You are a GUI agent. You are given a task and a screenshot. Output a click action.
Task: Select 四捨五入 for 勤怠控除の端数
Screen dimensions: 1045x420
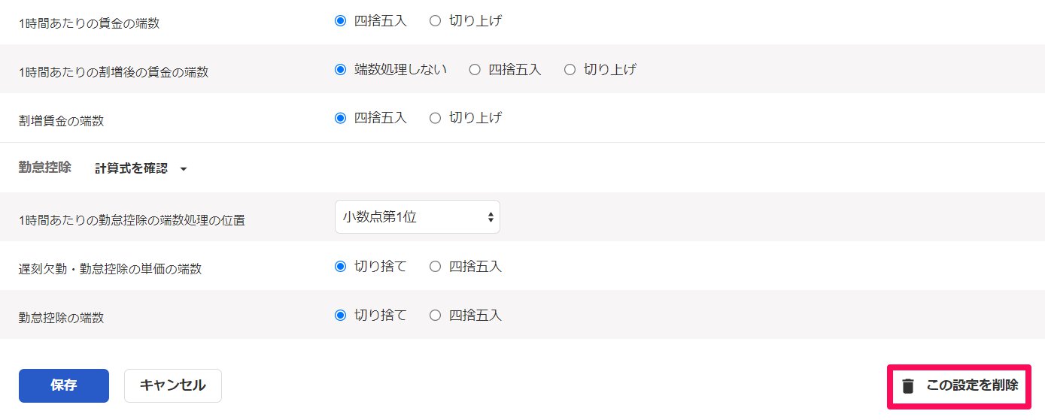435,316
